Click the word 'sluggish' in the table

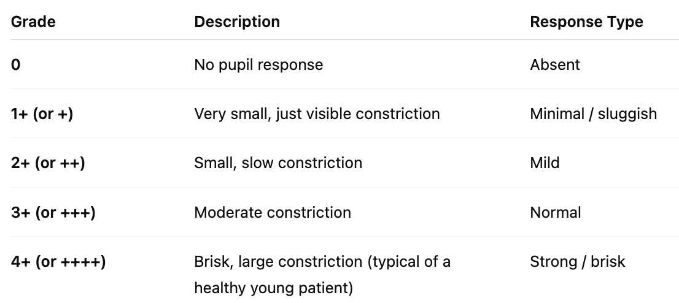pos(629,113)
